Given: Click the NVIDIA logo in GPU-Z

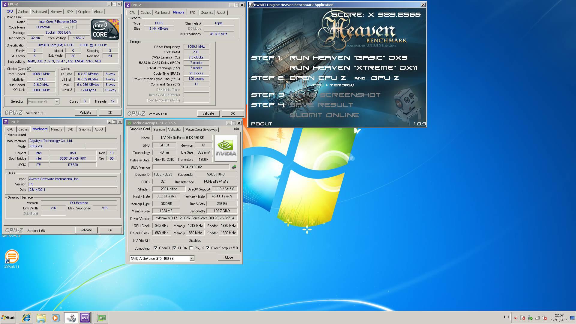Looking at the screenshot, I should (226, 148).
